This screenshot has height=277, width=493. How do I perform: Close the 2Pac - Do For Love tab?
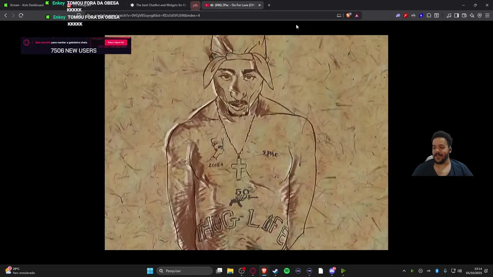[x=260, y=5]
